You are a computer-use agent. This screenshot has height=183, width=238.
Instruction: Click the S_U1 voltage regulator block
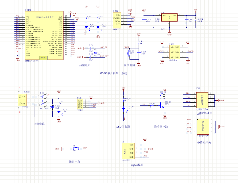coord(169,18)
